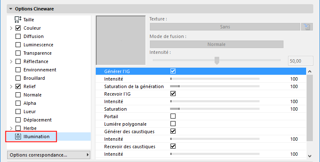
Task: Select the Environnement label
Action: point(40,70)
